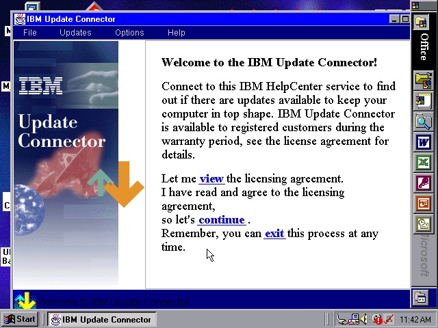The image size is (438, 328).
Task: Launch Microsoft Access from Office shortcut bar
Action: 423,183
